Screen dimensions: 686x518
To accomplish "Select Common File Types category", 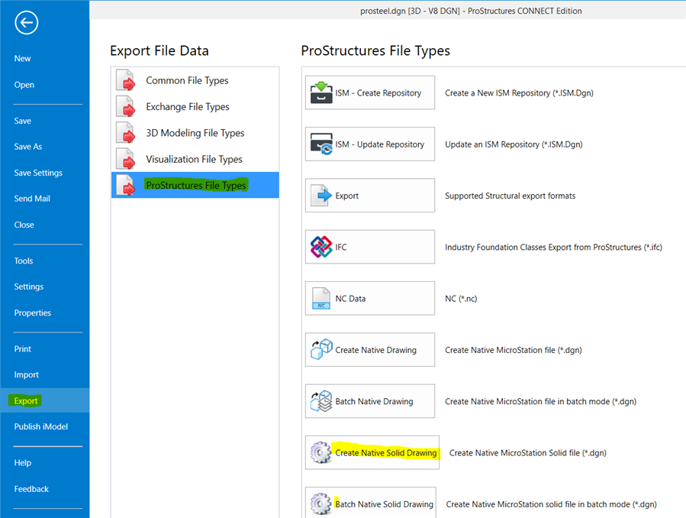I will pos(187,80).
